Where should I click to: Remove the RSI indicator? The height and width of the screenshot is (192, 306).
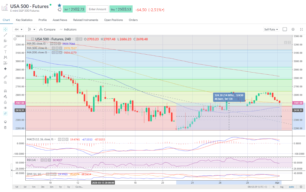pyautogui.click(x=49, y=160)
